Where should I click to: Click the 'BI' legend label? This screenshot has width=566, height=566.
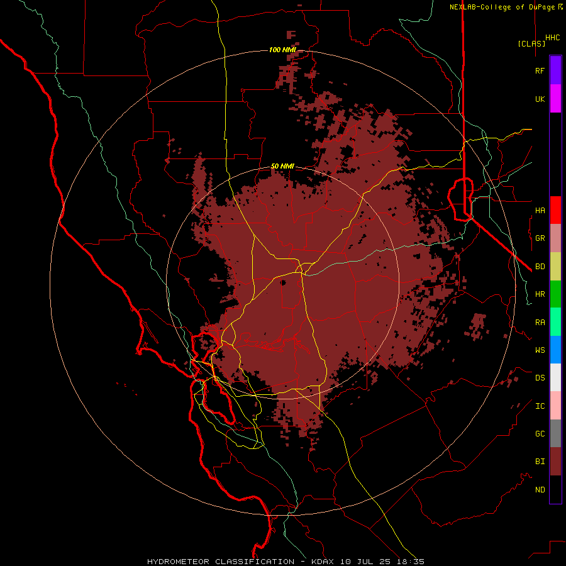click(x=540, y=462)
